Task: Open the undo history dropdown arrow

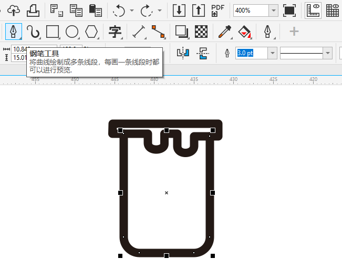Action: [132, 11]
